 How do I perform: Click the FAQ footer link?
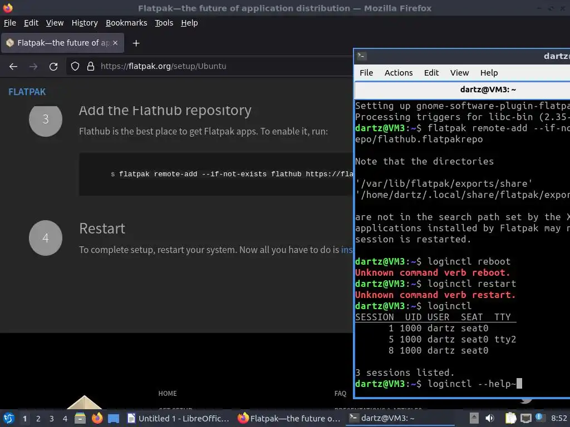pos(340,394)
